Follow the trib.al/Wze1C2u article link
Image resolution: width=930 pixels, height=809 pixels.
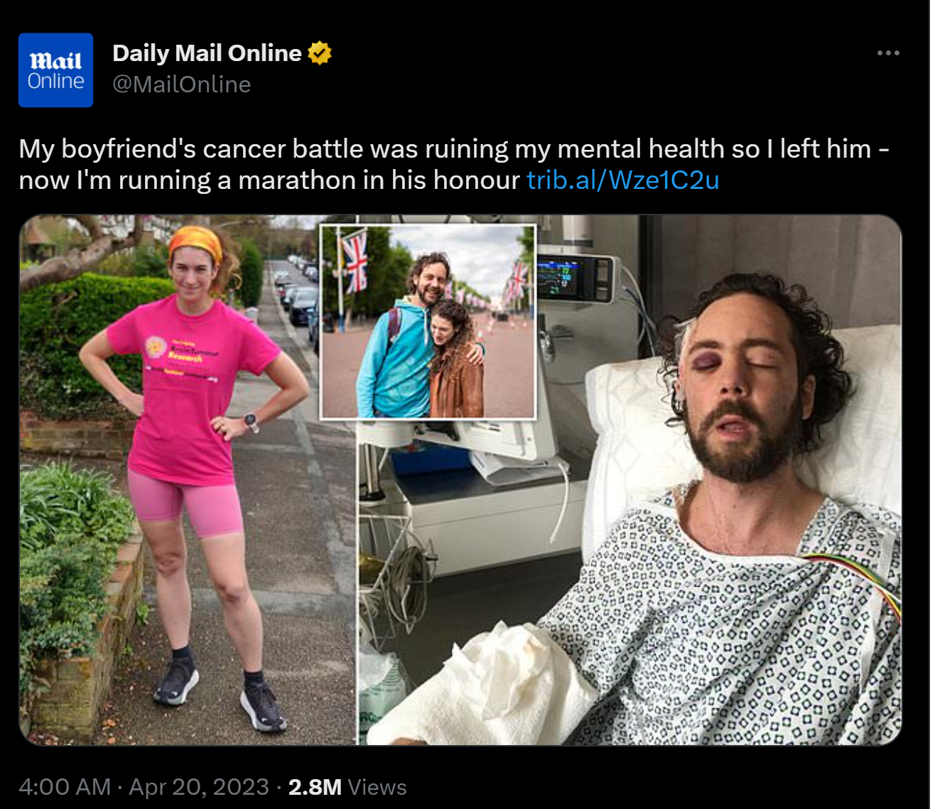point(623,180)
